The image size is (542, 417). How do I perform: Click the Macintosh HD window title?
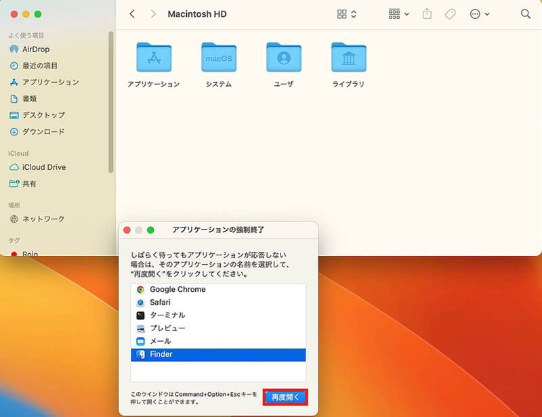pos(197,14)
